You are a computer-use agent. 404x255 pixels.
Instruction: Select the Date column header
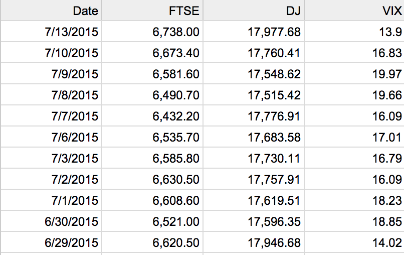51,11
